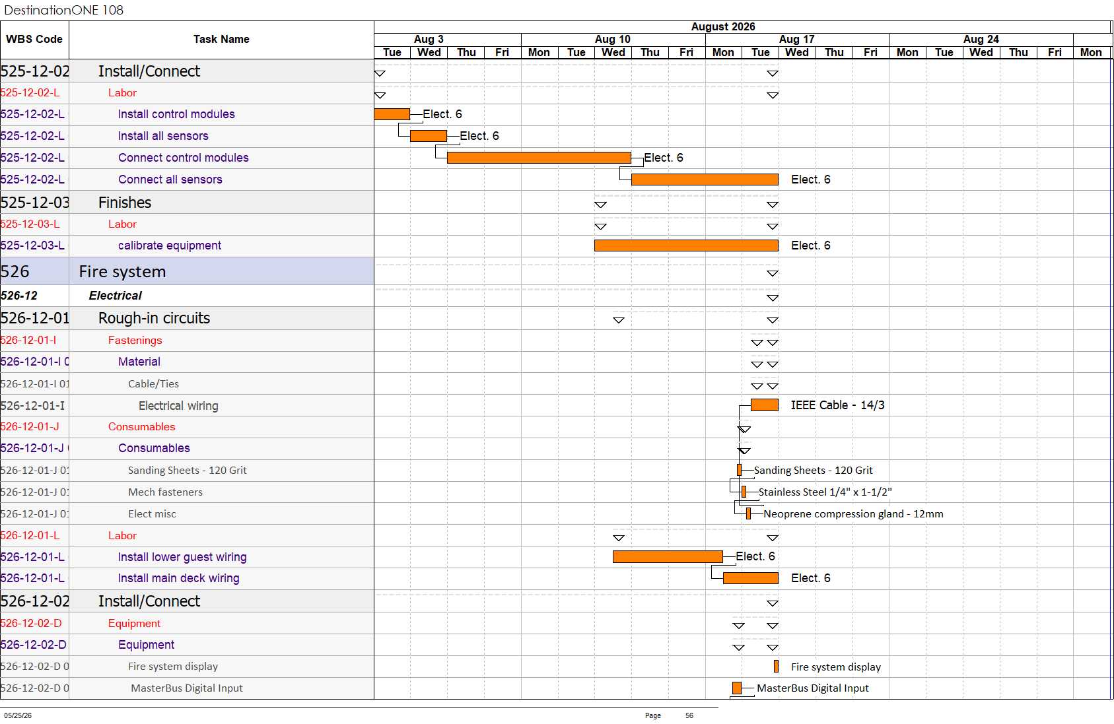
Task: Select the Electrical wiring IEEE Cable bar
Action: point(764,405)
